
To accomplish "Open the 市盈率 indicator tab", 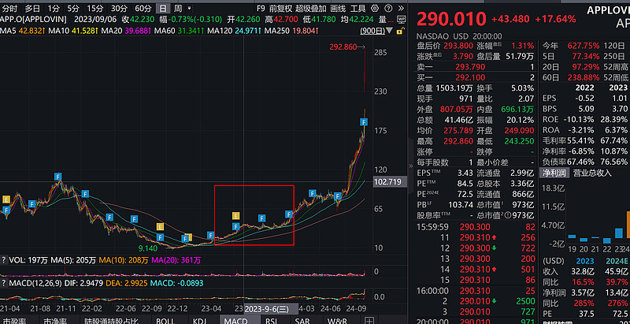I will 13,320.
